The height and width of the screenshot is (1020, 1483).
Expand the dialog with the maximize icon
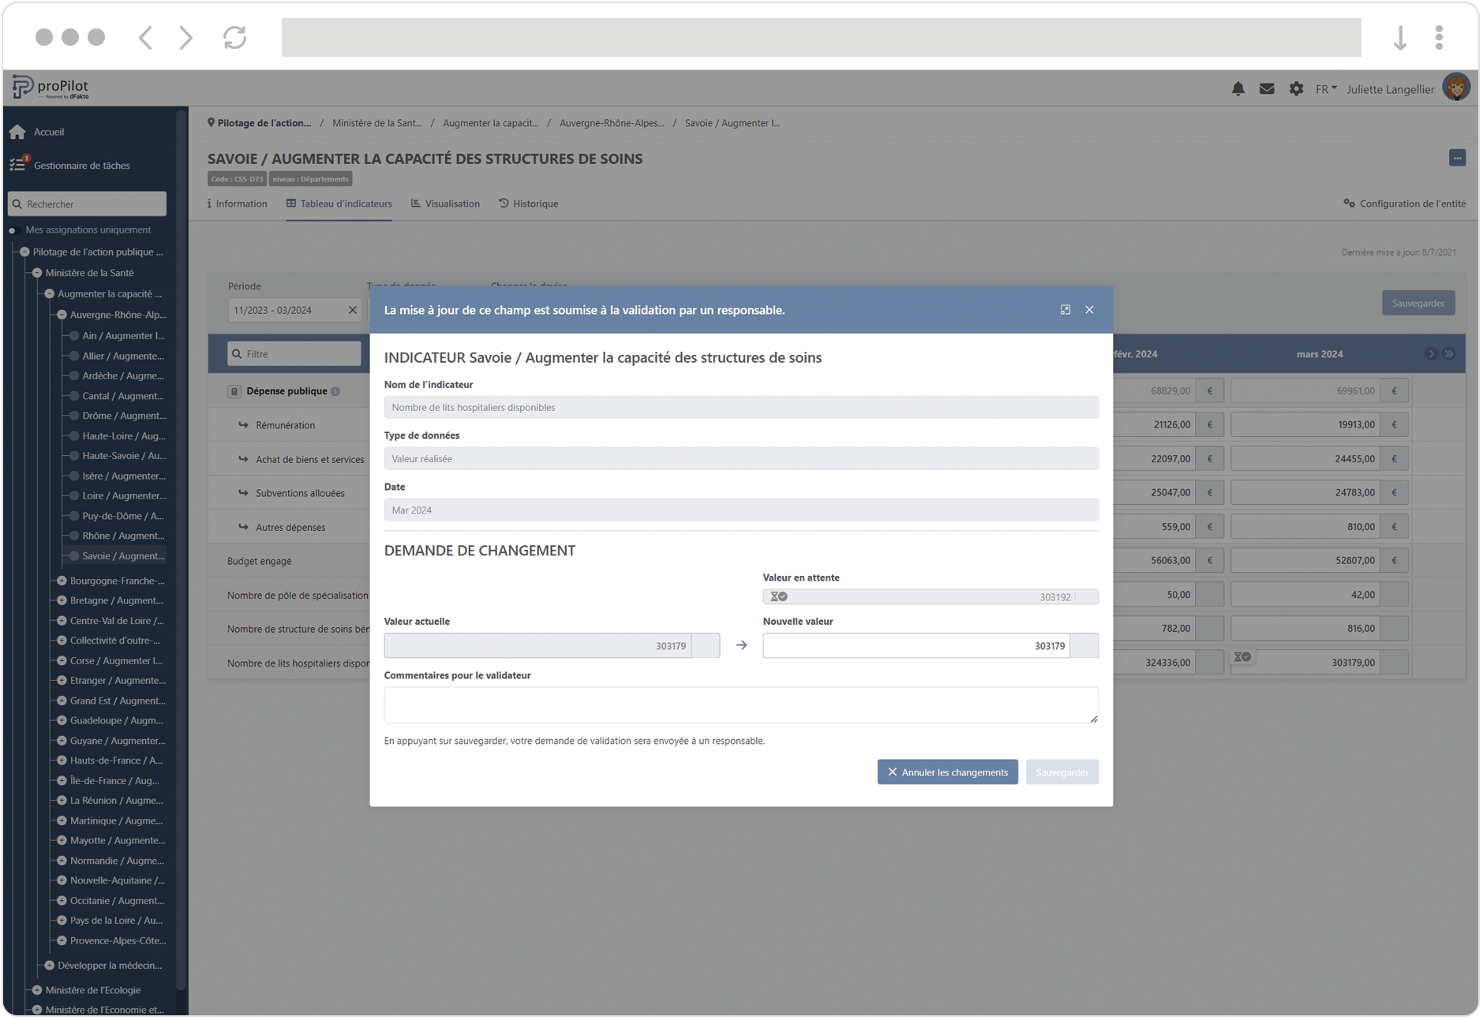pos(1065,310)
